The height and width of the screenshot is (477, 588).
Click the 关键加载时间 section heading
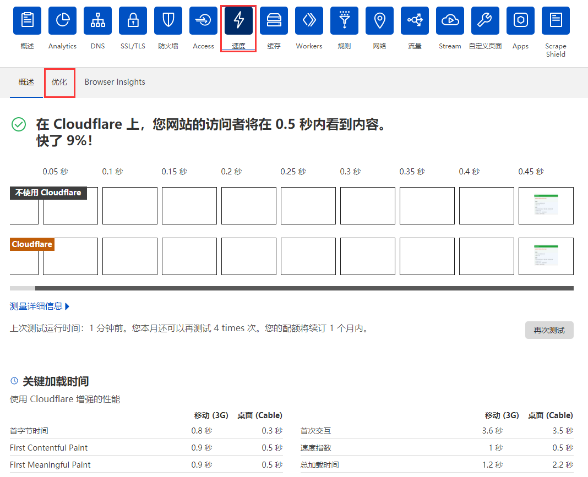point(56,381)
